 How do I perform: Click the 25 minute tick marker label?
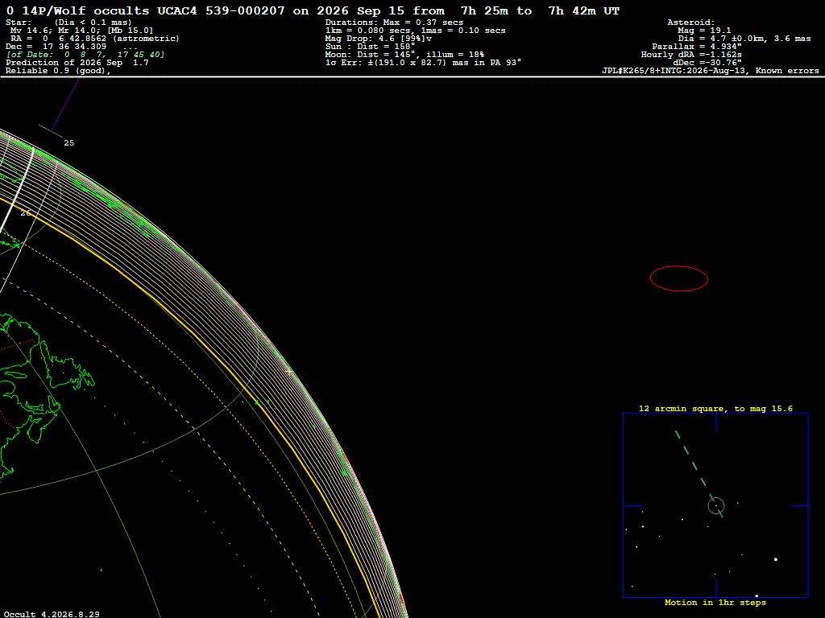pyautogui.click(x=69, y=143)
